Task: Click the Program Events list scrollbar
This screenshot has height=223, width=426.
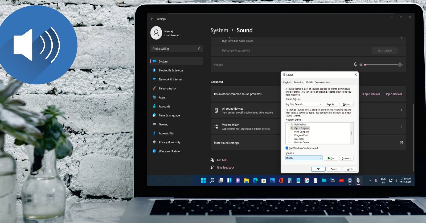Action: pyautogui.click(x=352, y=133)
